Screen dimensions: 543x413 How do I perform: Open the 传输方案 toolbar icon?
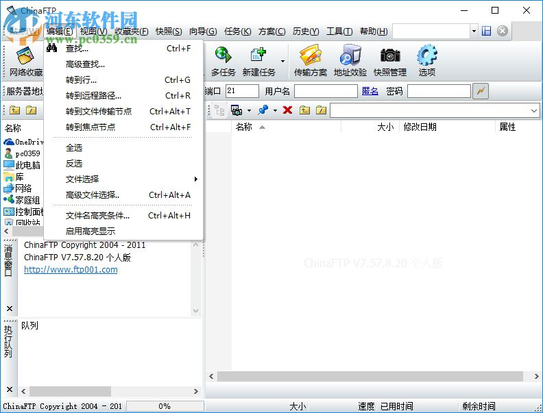click(x=311, y=61)
